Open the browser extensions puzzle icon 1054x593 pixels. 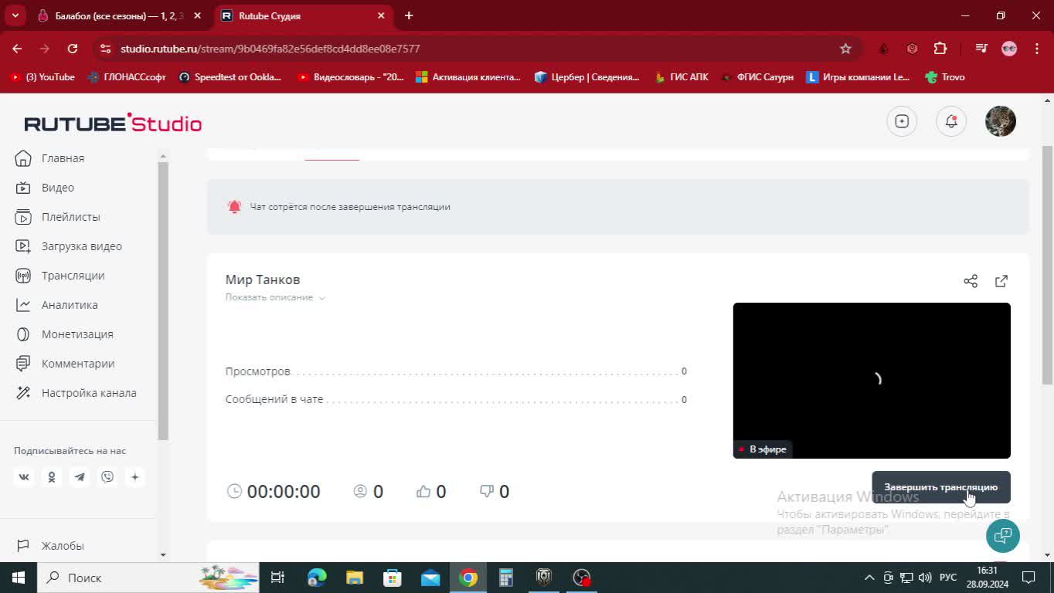(x=940, y=49)
